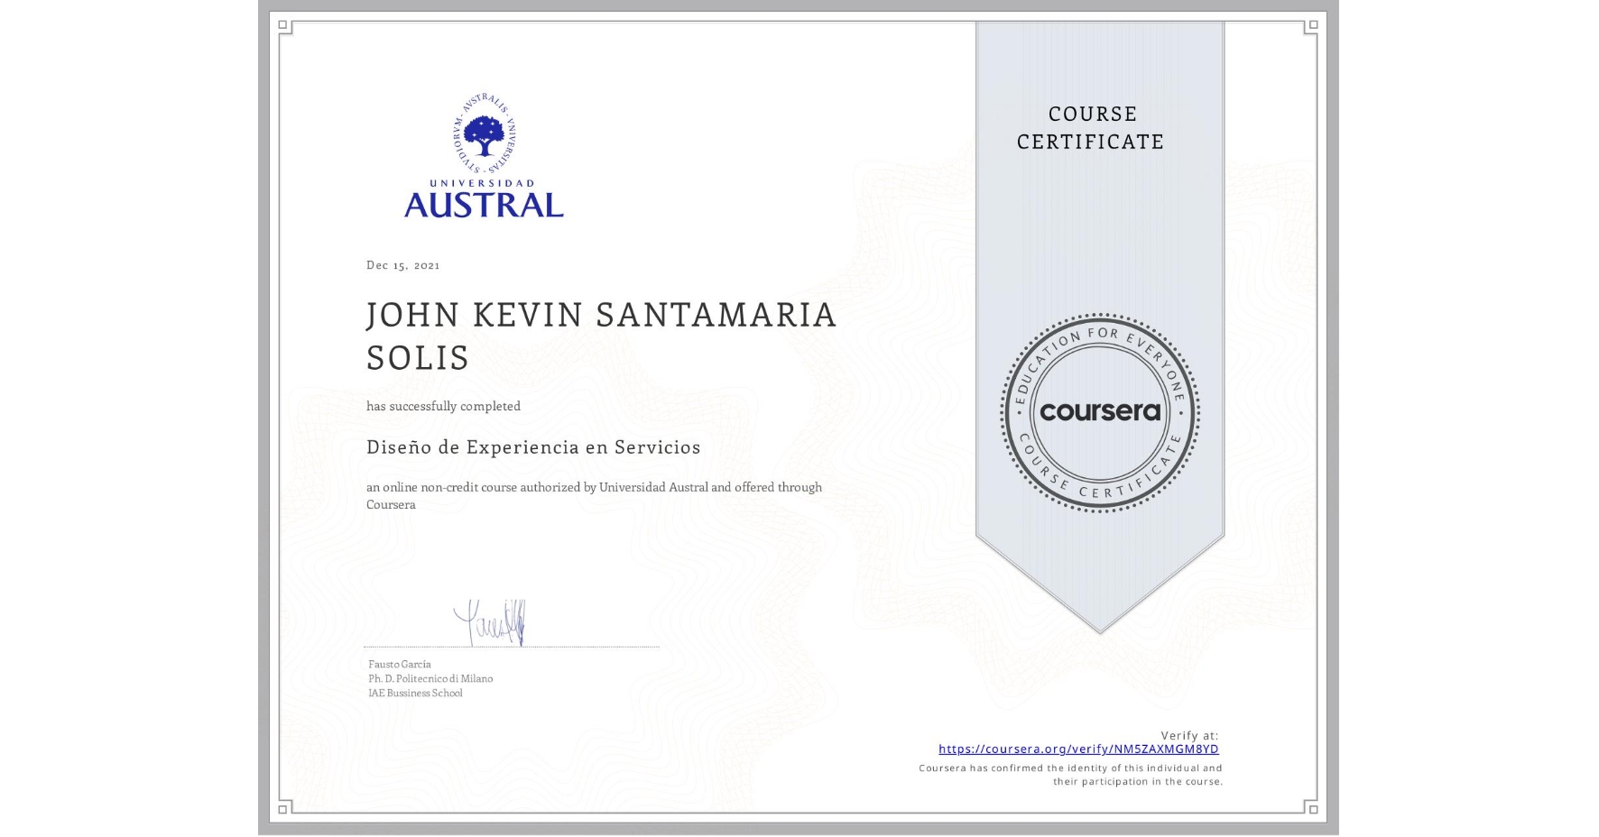Open the certificate verification link
Viewport: 1599px width, 837px height.
tap(1079, 749)
